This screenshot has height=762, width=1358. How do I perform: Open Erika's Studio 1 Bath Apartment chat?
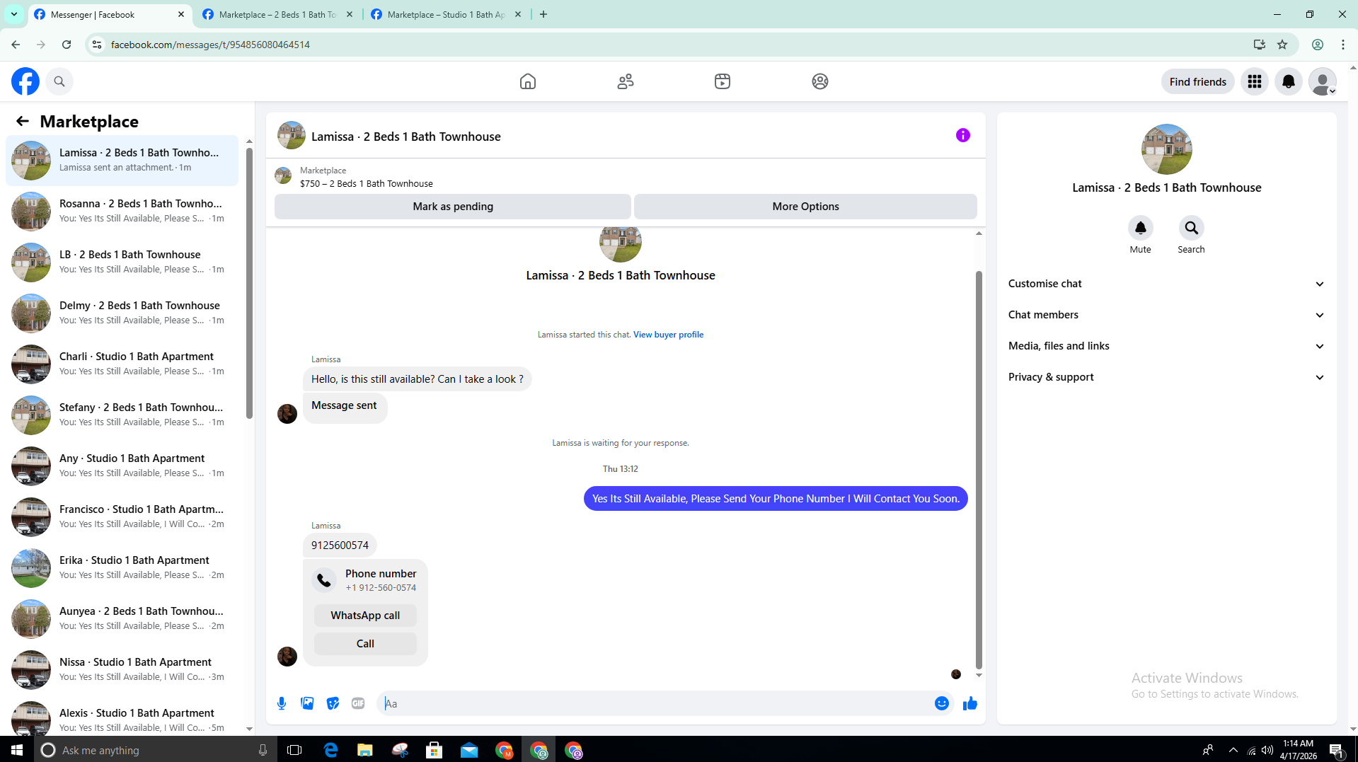click(x=122, y=567)
